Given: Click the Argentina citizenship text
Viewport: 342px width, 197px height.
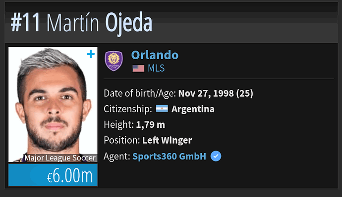Looking at the screenshot, I should tap(193, 109).
